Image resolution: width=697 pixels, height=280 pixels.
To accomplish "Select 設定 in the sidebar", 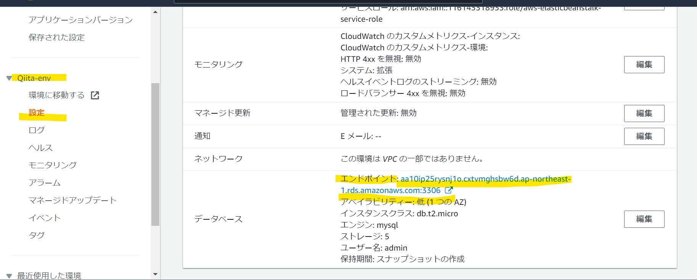I will (x=37, y=113).
